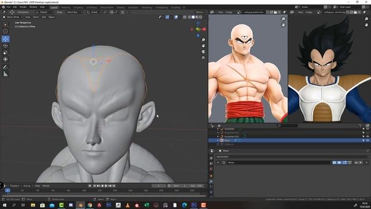This screenshot has width=371, height=209.
Task: Activate the Transform tool
Action: point(5,59)
